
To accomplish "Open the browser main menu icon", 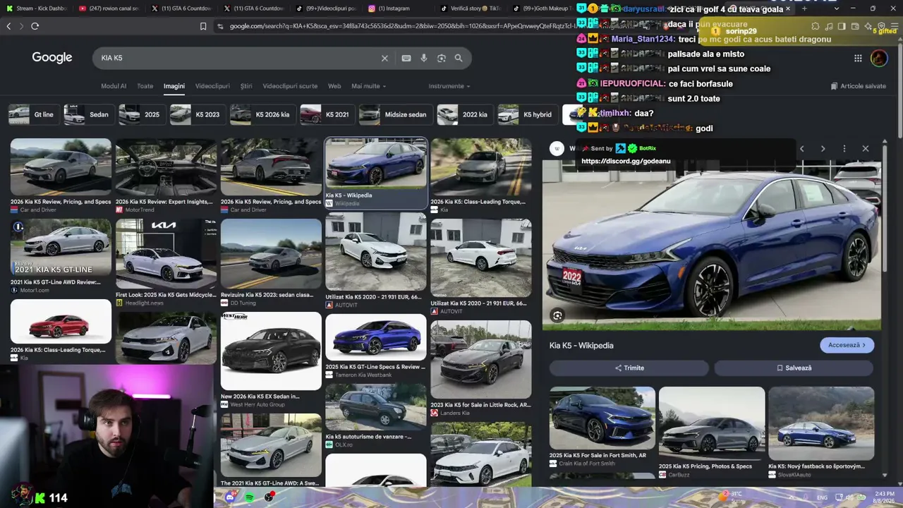I will pyautogui.click(x=894, y=26).
